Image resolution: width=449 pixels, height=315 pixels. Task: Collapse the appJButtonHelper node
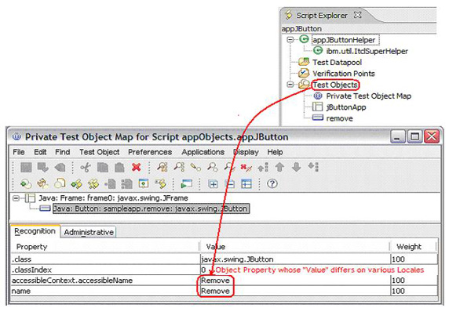290,40
